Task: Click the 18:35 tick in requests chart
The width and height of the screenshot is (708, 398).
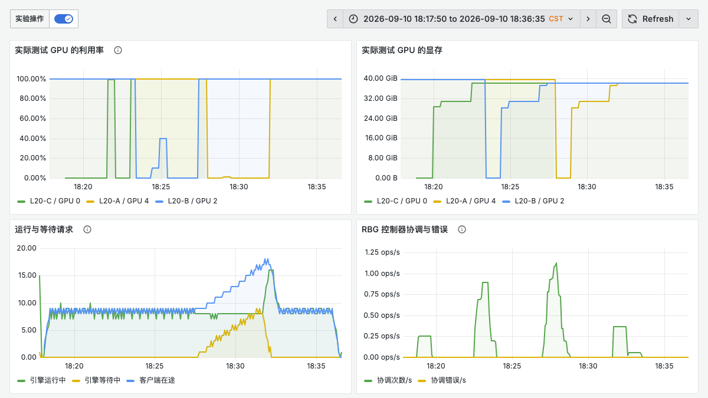Action: pyautogui.click(x=315, y=366)
